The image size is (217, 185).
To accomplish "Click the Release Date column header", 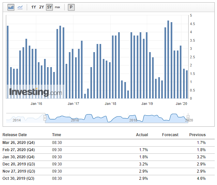I will point(15,135).
